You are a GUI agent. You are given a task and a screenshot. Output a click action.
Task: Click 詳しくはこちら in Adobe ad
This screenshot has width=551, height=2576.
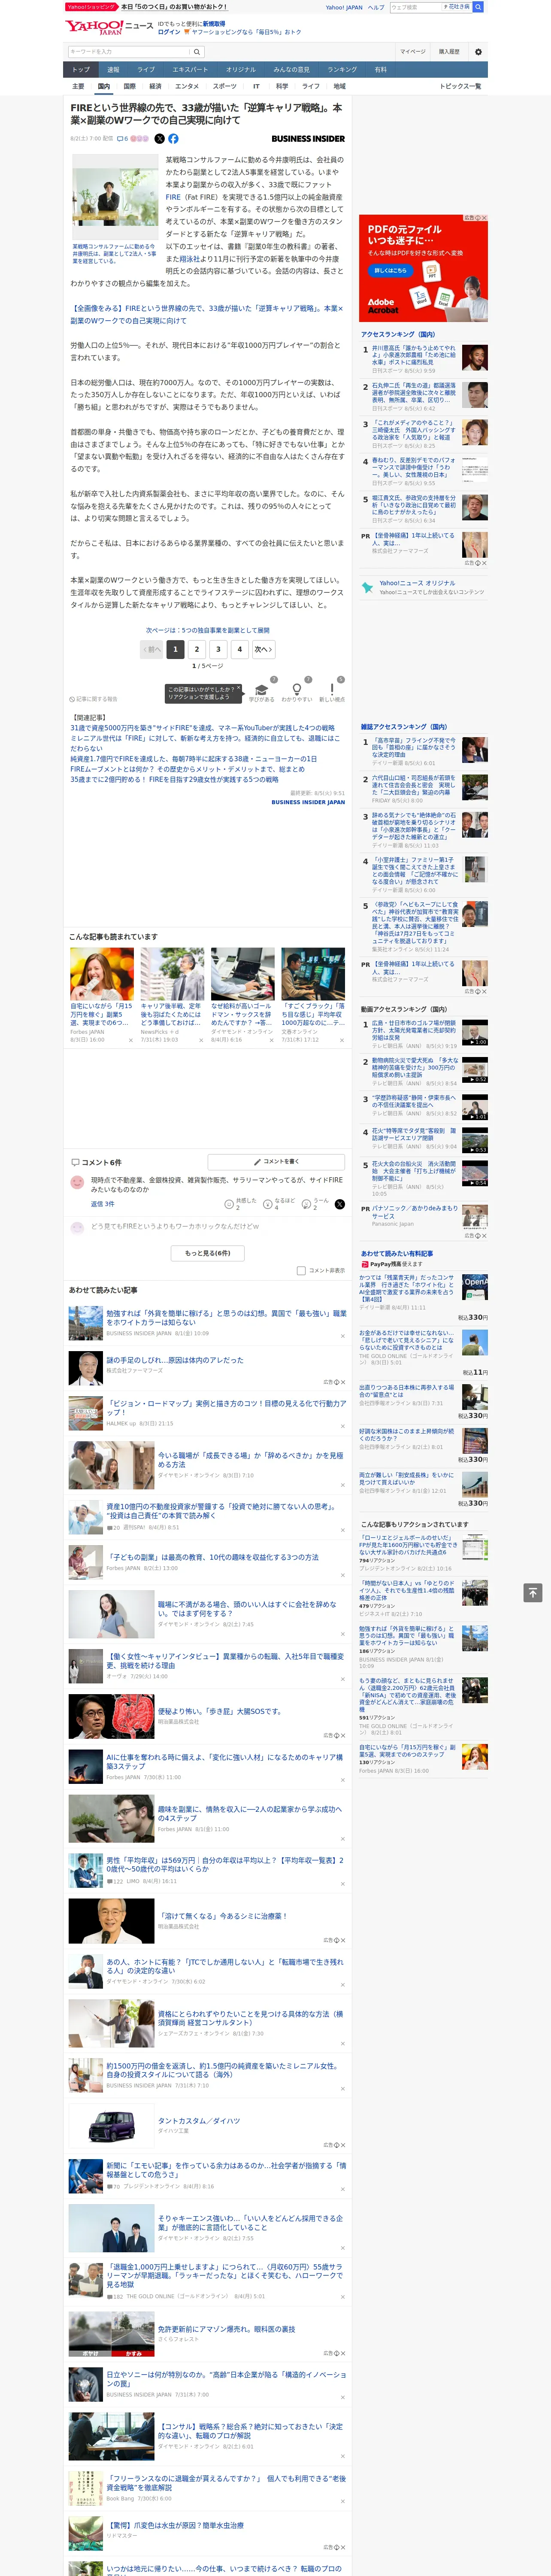(391, 270)
